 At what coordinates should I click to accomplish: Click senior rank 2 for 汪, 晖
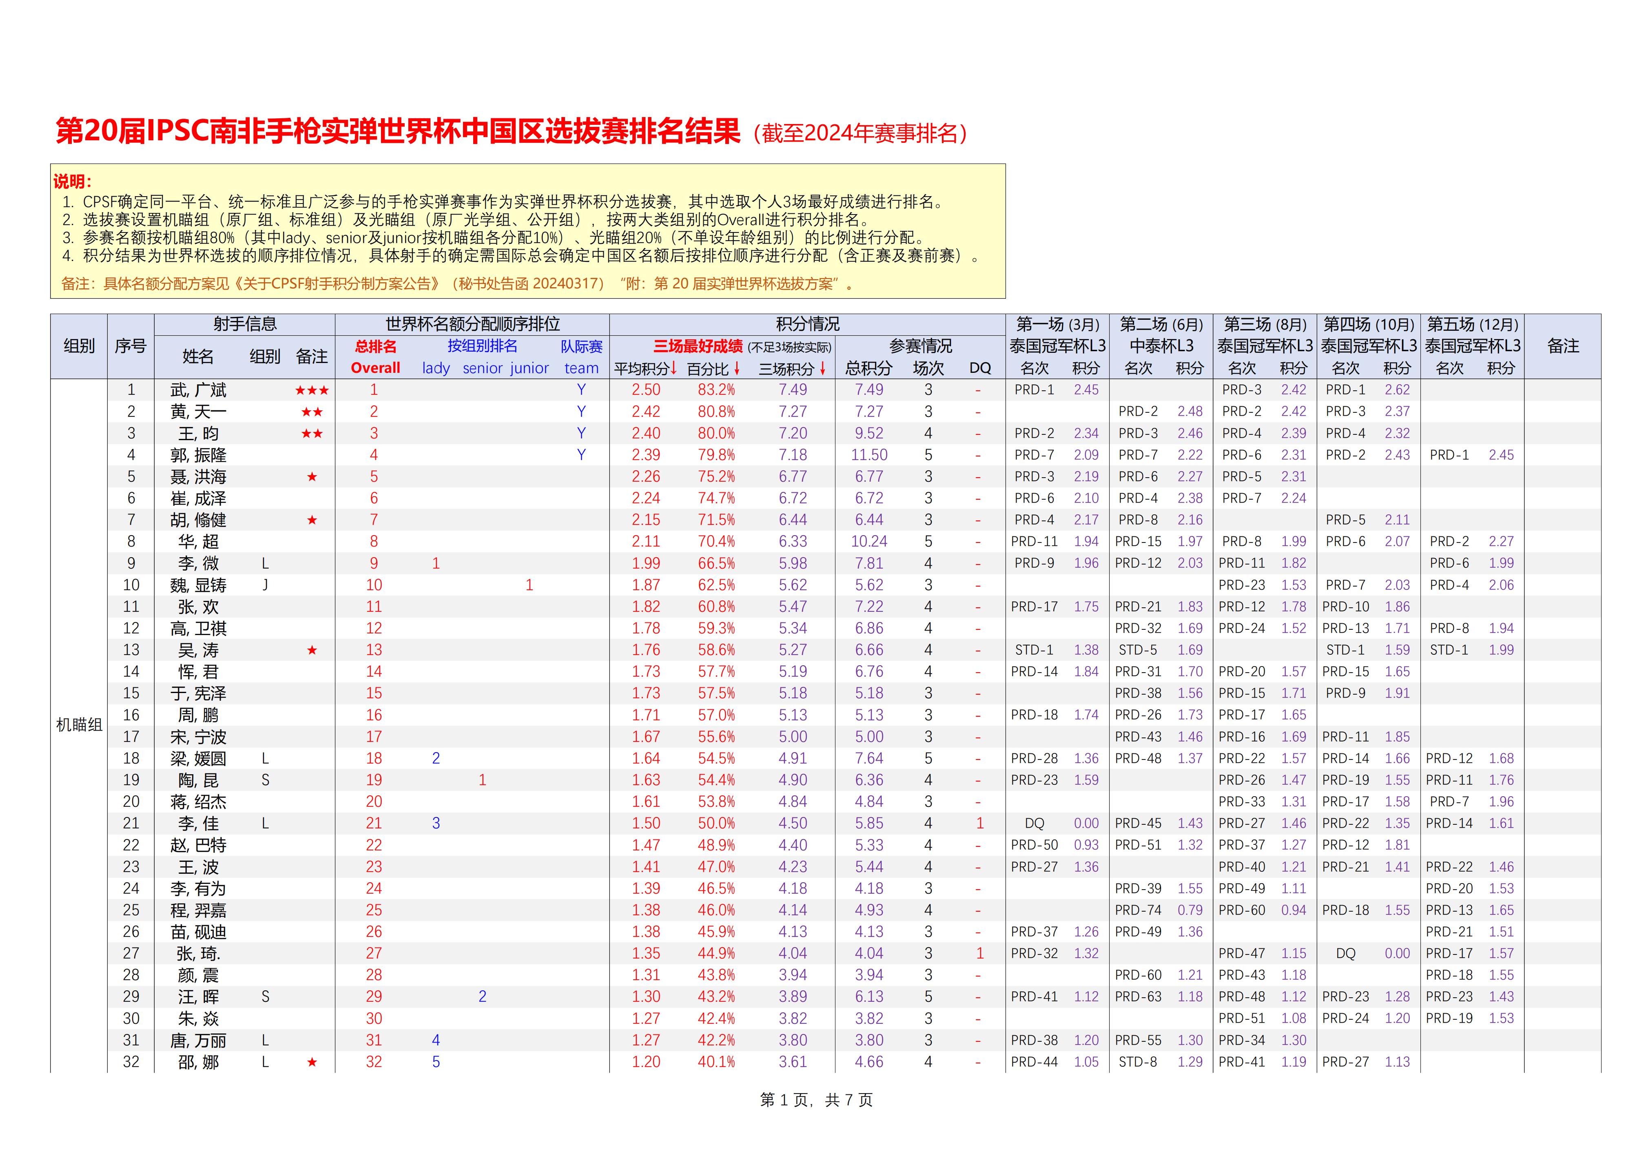[x=482, y=997]
